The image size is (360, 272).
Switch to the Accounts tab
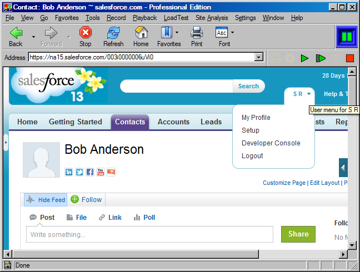[x=173, y=122]
